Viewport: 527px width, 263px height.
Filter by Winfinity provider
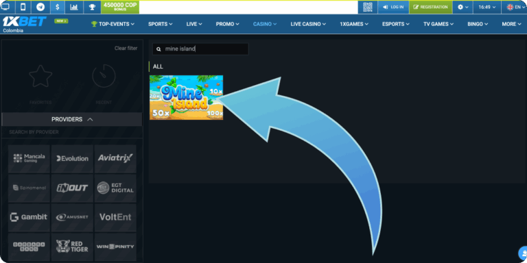pos(115,247)
